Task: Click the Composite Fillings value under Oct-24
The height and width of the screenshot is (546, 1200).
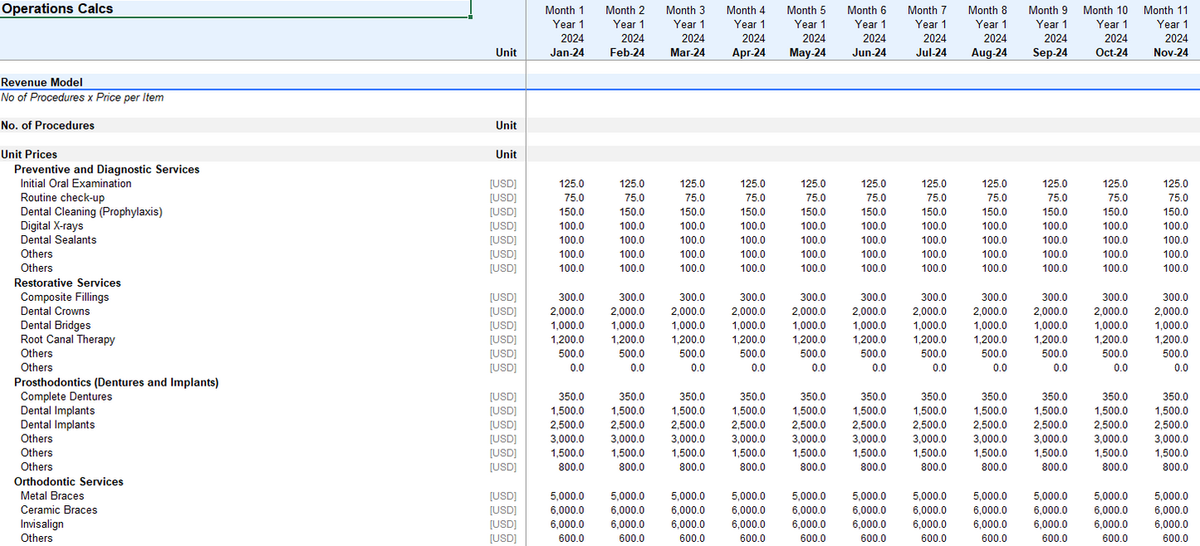Action: point(1114,298)
